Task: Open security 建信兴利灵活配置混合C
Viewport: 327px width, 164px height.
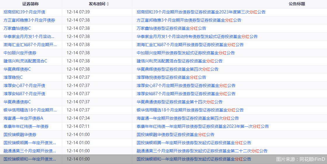Action: [x=25, y=61]
